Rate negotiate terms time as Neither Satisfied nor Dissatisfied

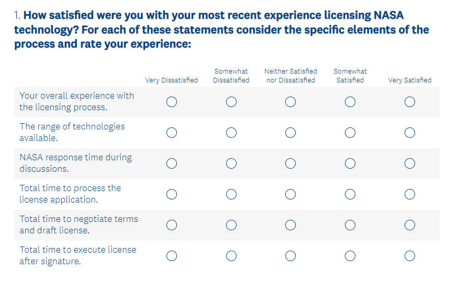tap(291, 225)
